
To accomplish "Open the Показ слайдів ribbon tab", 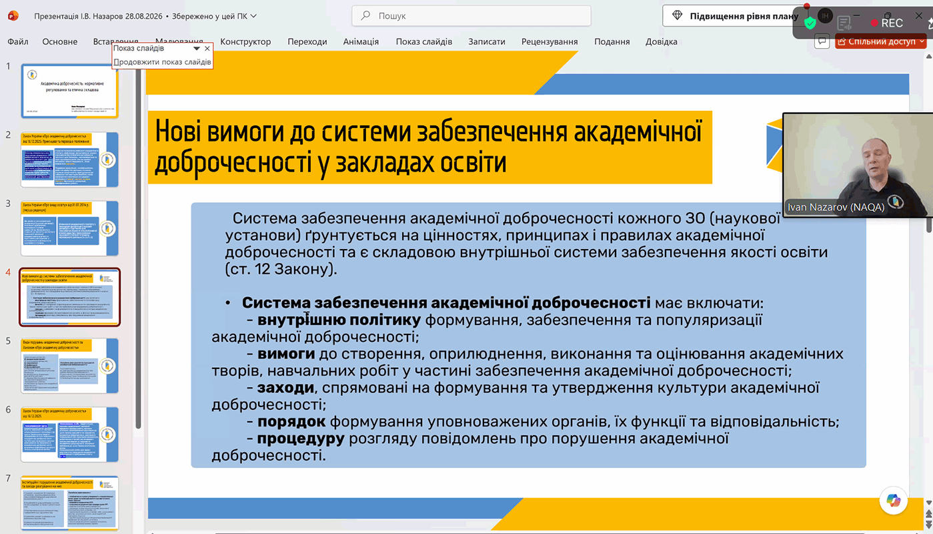I will coord(424,41).
